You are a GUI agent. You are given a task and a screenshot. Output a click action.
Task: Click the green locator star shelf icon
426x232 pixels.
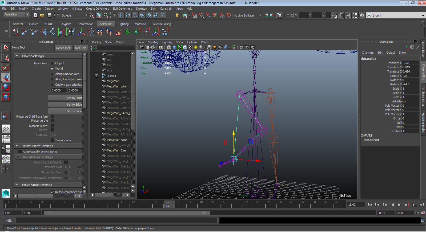128,32
